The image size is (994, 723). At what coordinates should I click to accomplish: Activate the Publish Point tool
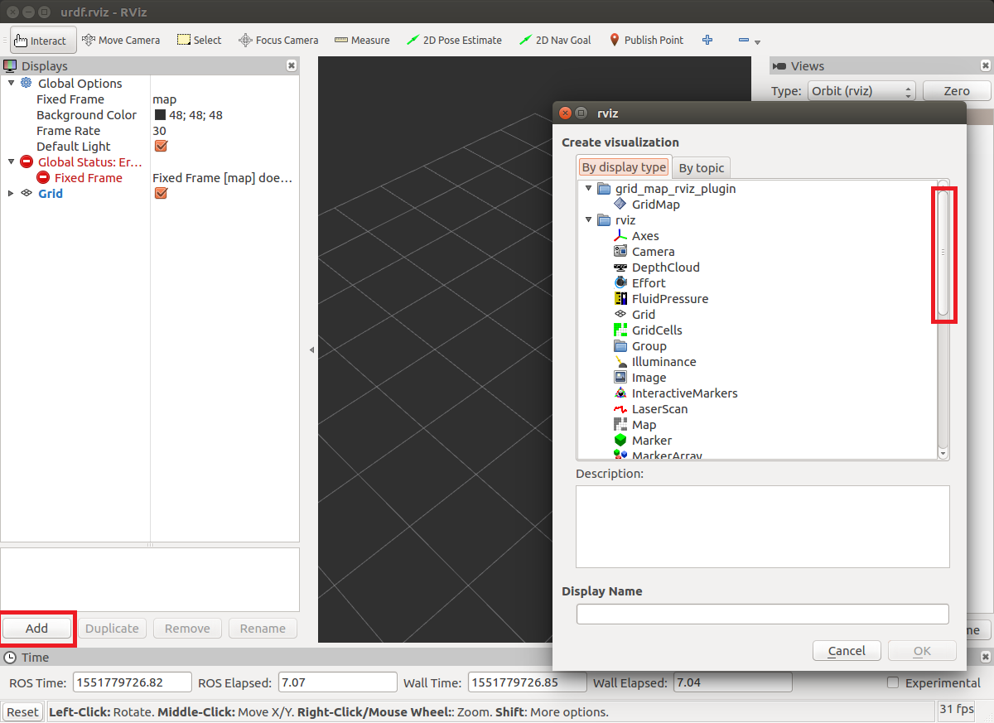[646, 40]
